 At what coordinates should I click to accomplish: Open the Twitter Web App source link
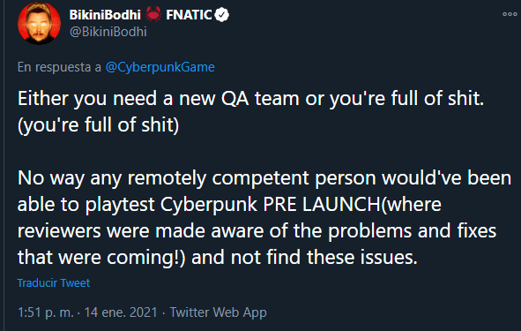[x=219, y=312]
